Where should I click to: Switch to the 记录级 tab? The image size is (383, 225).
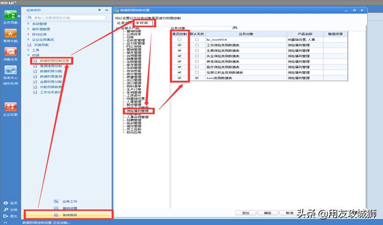pos(124,23)
